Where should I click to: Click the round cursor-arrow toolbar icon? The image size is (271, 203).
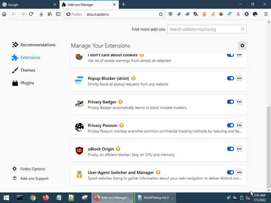pyautogui.click(x=247, y=14)
